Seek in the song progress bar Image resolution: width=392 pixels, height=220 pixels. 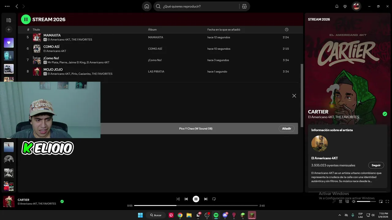(196, 206)
